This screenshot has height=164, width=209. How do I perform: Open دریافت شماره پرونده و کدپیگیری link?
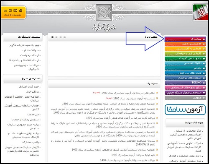pos(26,67)
